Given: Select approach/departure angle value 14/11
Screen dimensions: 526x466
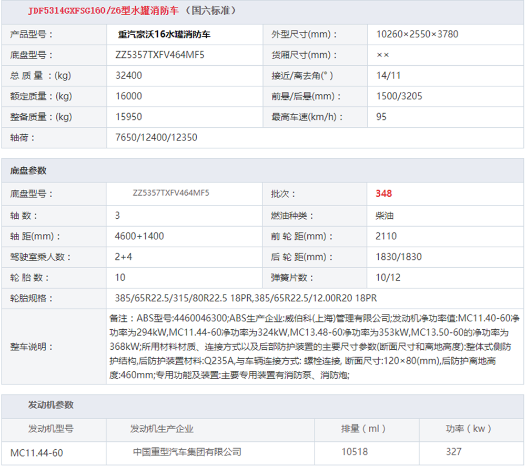Looking at the screenshot, I should [389, 76].
